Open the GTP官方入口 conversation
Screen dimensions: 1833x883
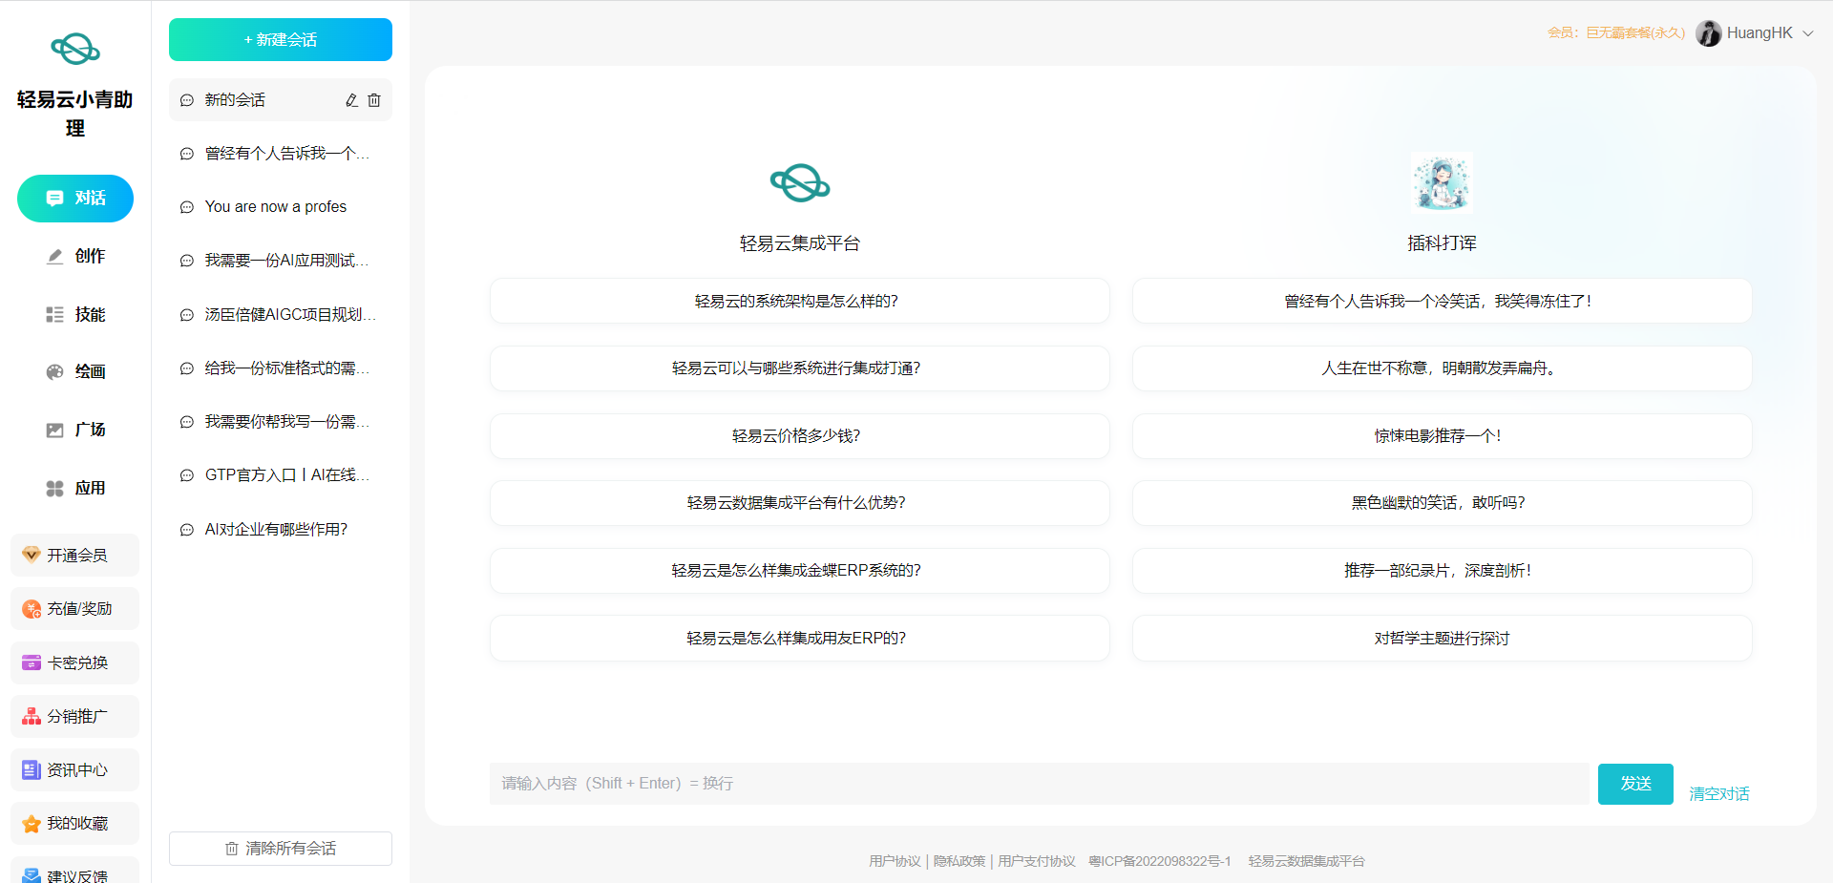[x=281, y=475]
